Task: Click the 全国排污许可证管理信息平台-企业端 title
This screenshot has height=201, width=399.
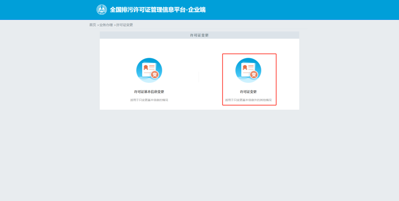Action: (157, 10)
